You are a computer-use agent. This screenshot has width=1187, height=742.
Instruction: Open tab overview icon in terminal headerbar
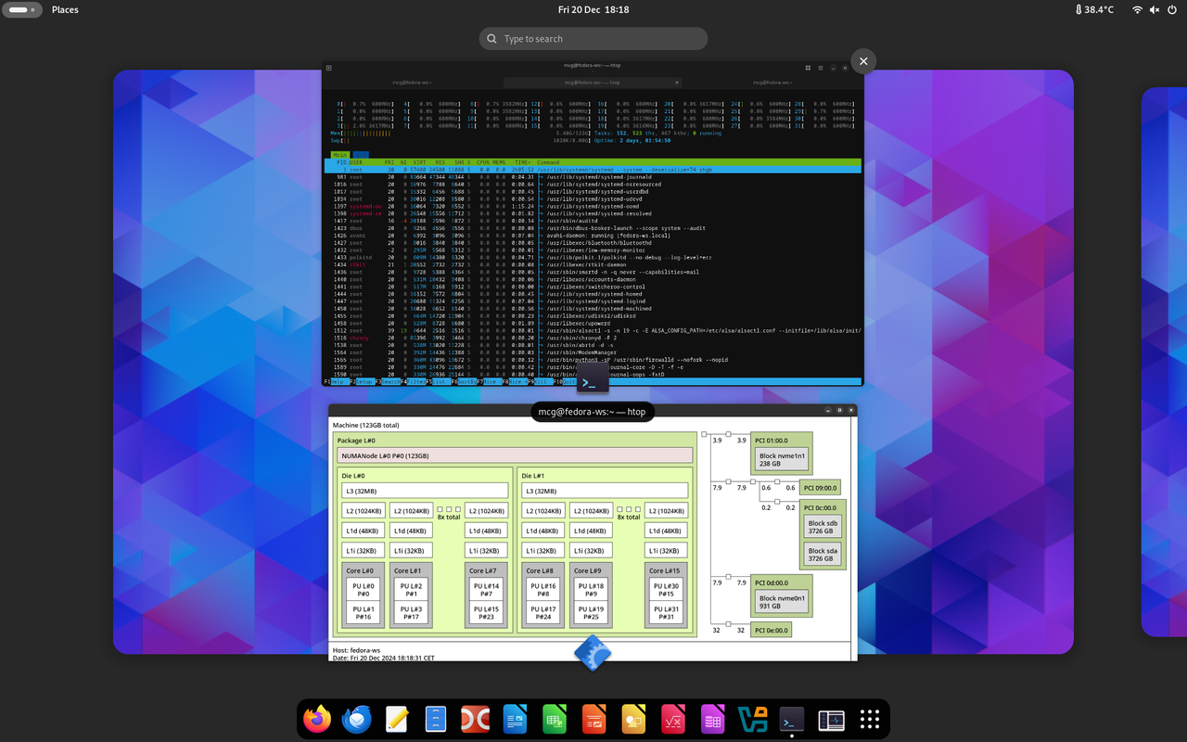[x=808, y=68]
